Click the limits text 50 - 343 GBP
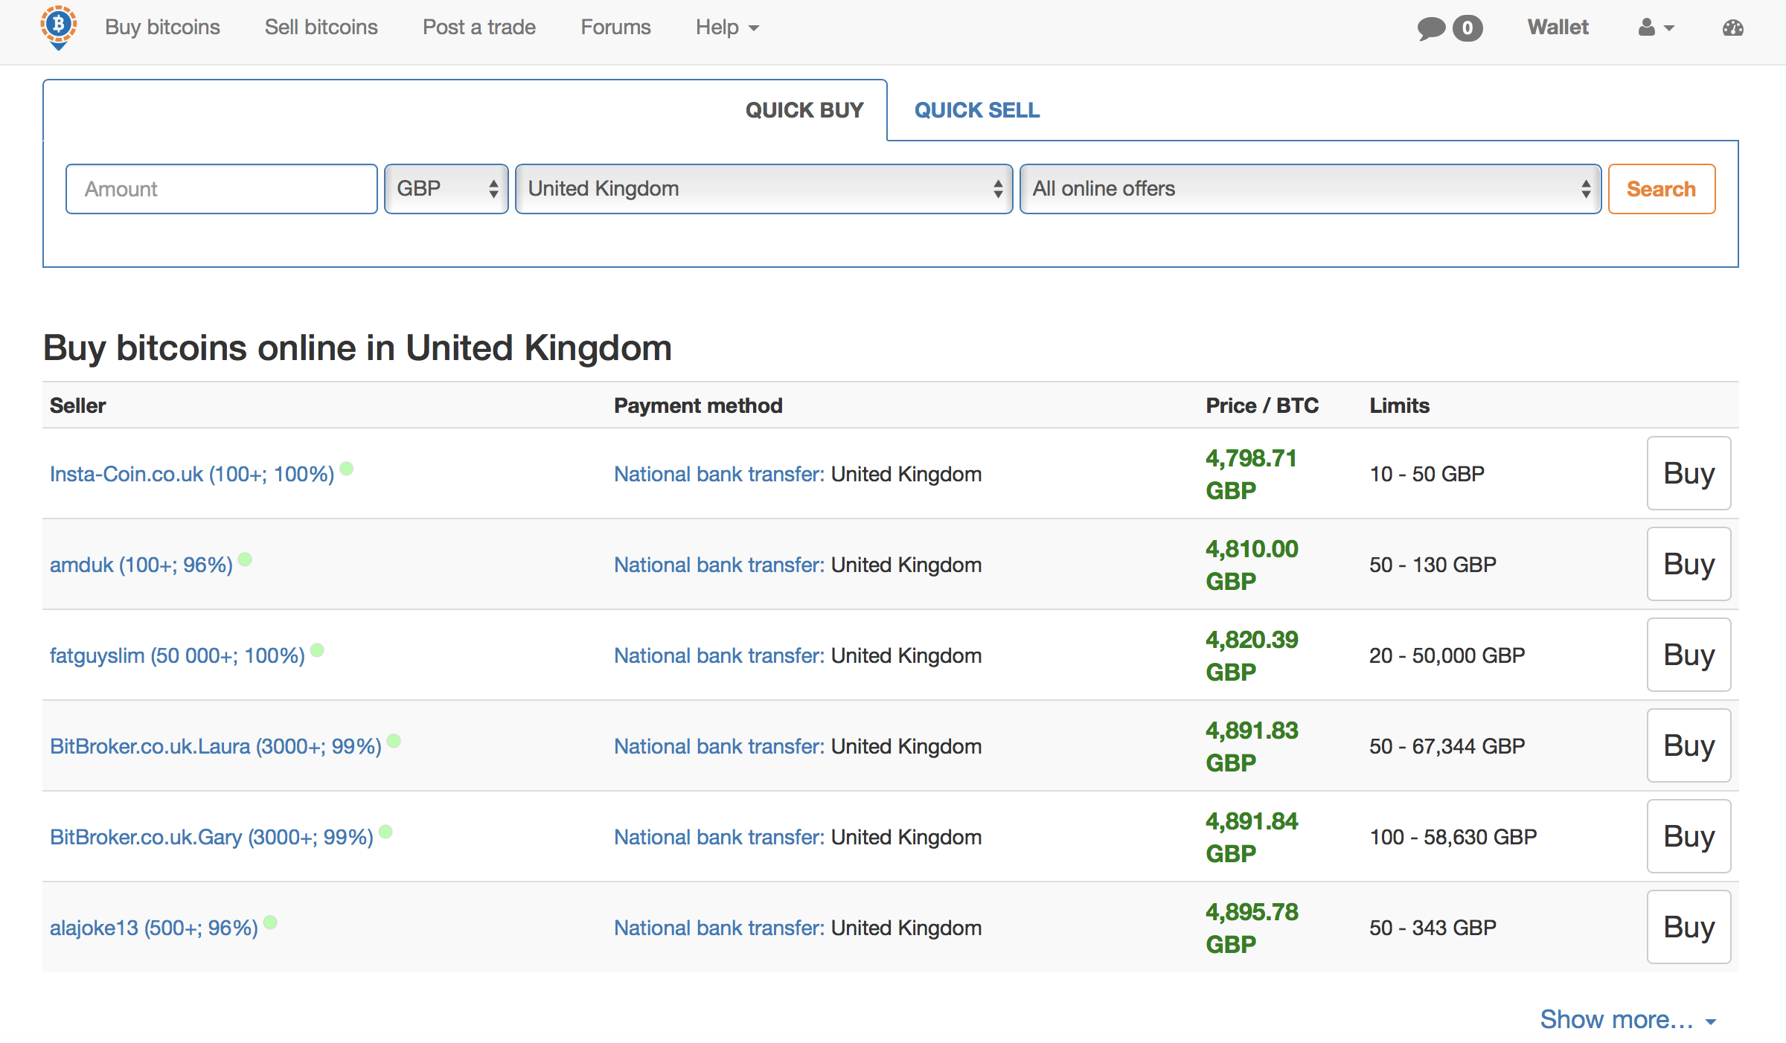 pyautogui.click(x=1433, y=928)
